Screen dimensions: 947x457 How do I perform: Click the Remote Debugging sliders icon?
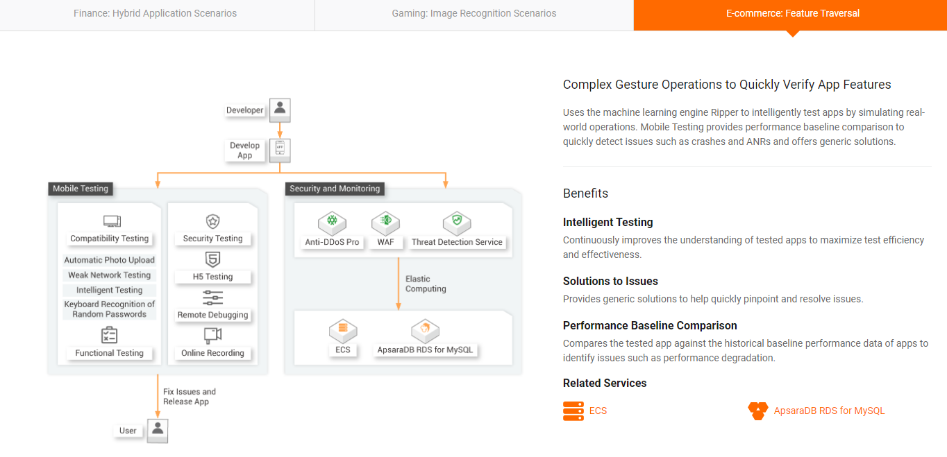[x=212, y=298]
